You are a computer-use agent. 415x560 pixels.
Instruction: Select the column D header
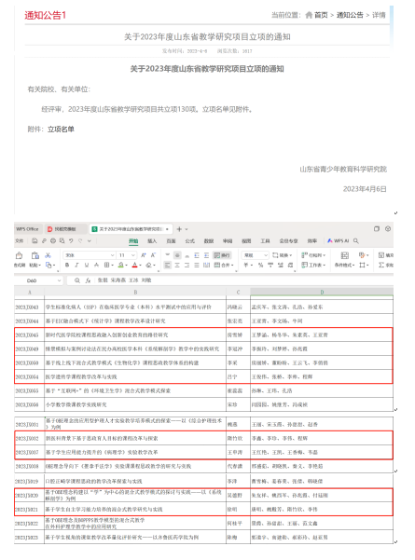click(322, 293)
